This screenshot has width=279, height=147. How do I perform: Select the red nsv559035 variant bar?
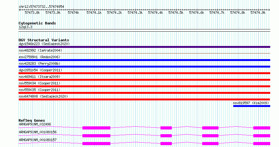pyautogui.click(x=144, y=93)
